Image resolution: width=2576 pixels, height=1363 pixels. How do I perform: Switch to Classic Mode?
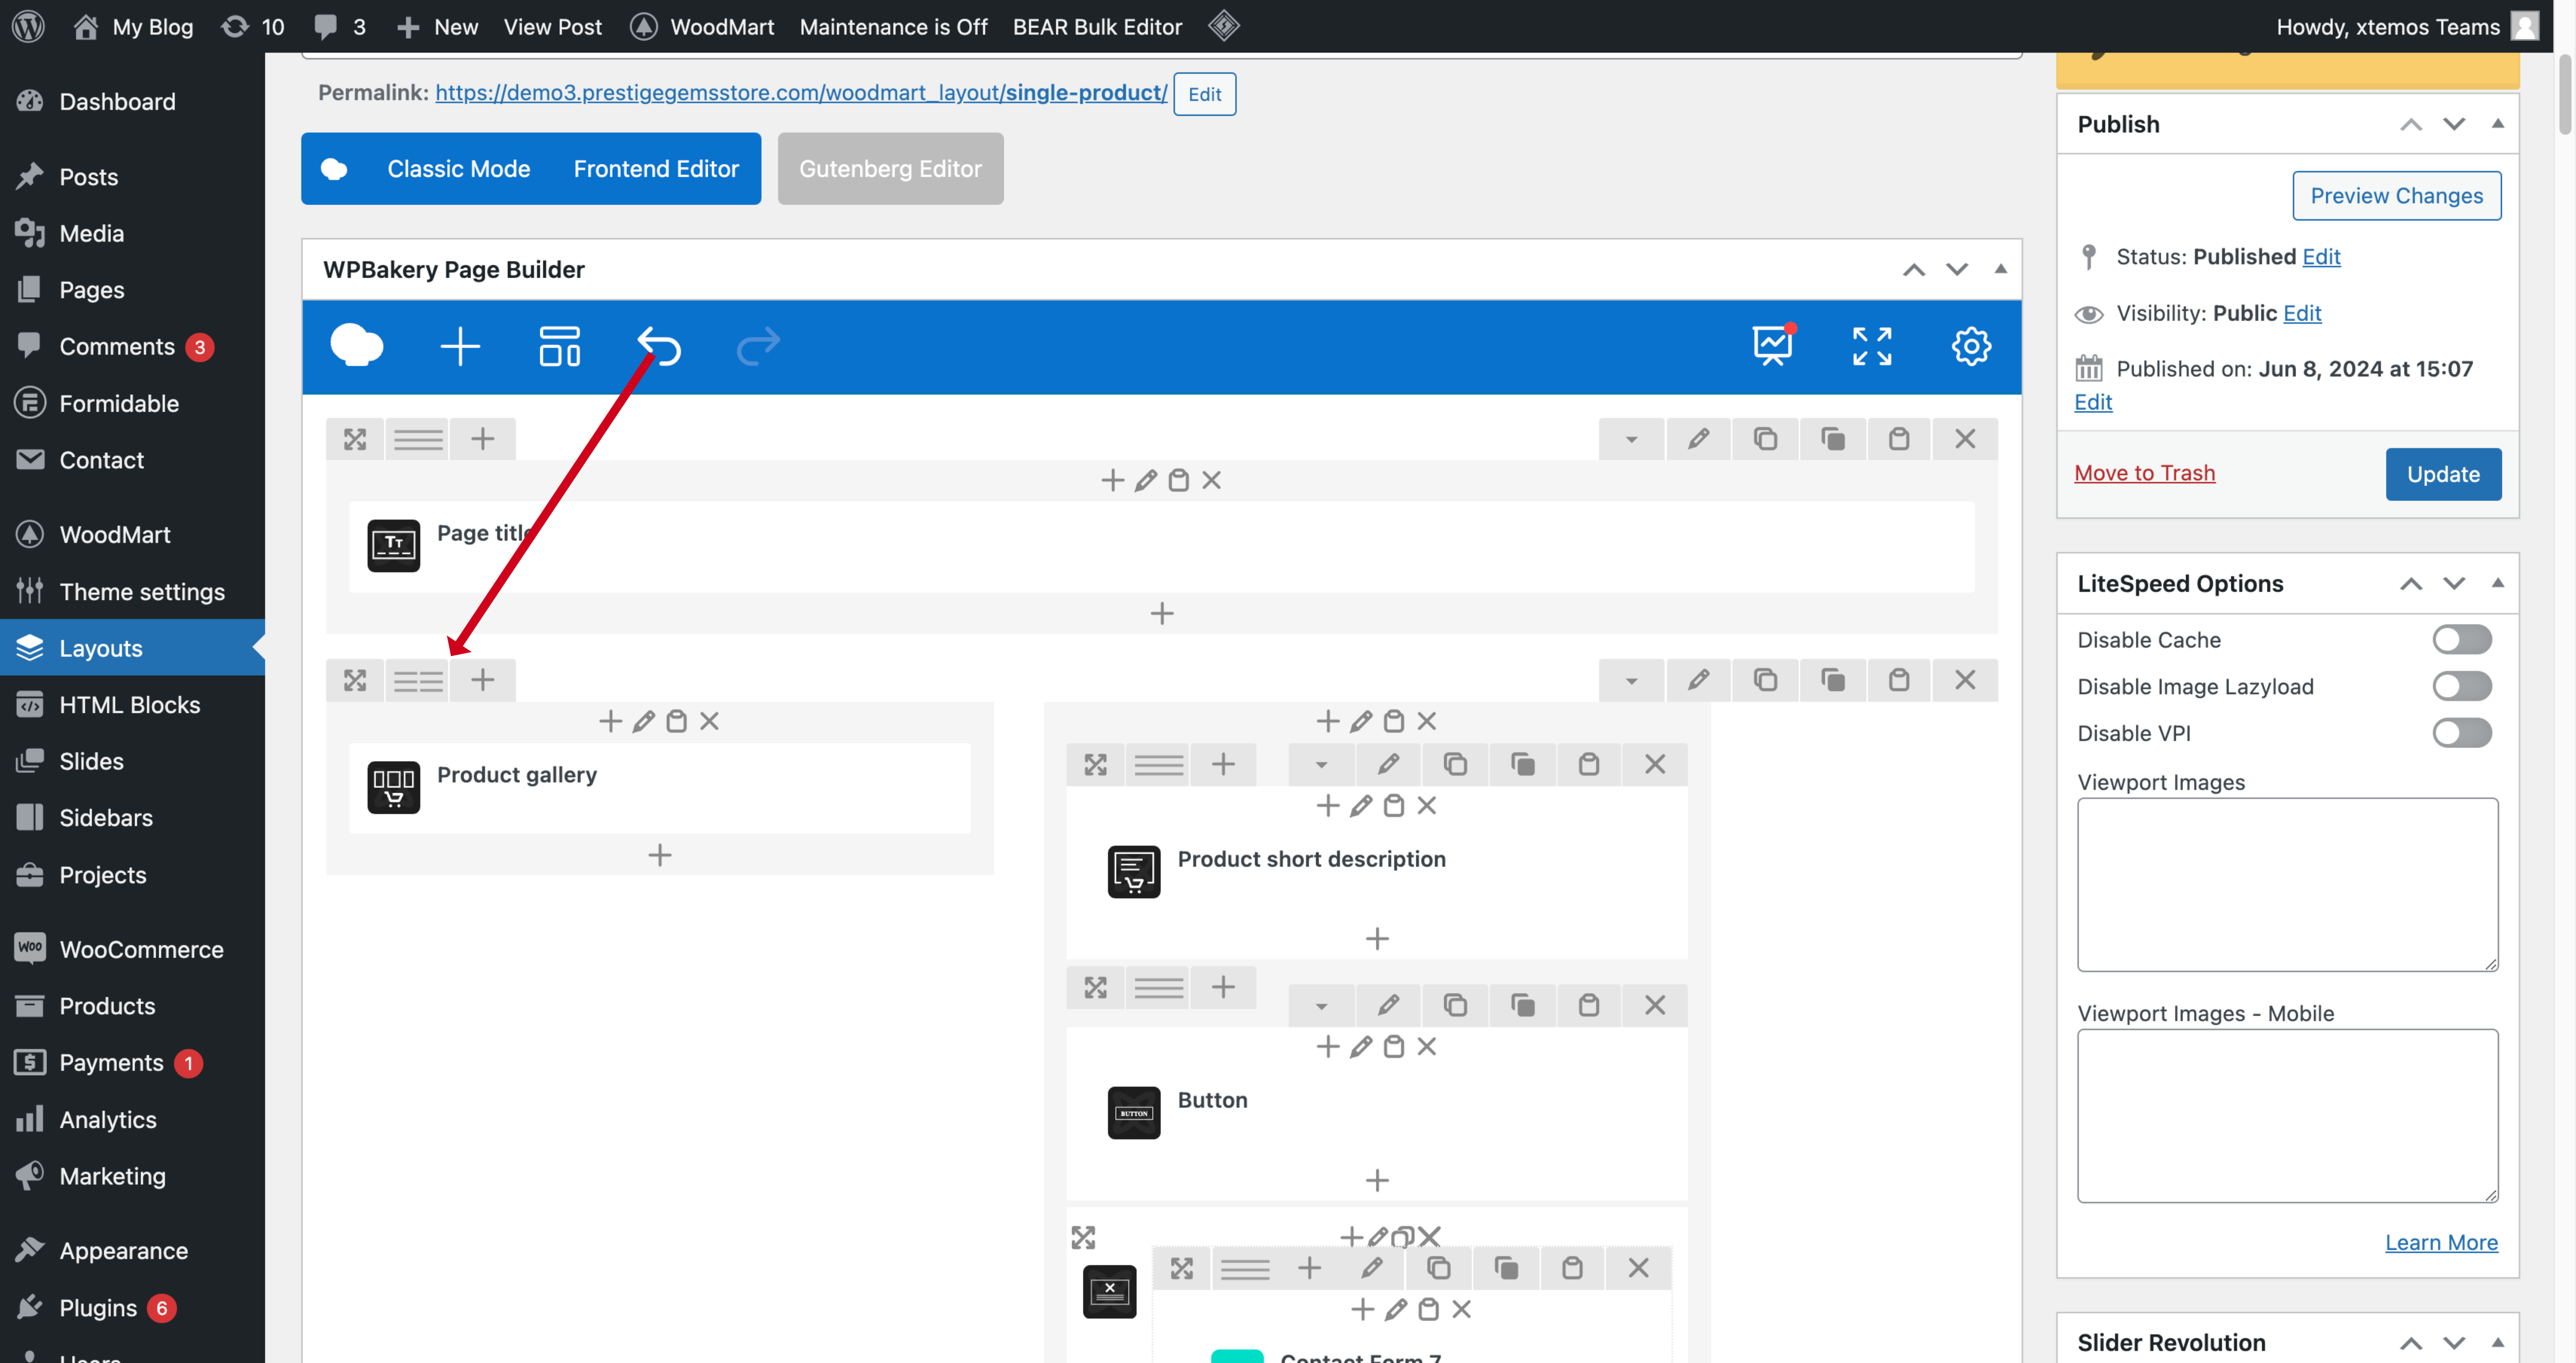pyautogui.click(x=459, y=169)
